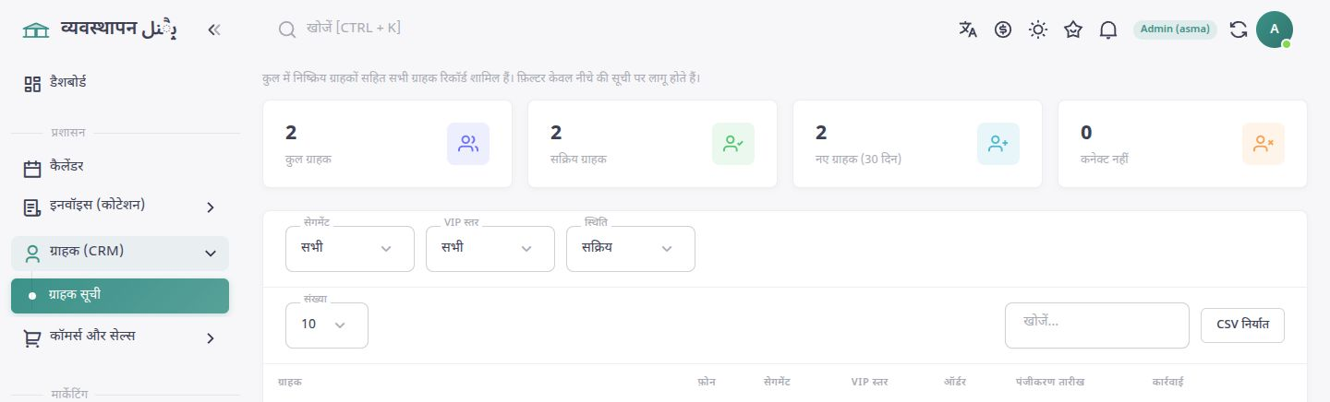Open the स्थिति dropdown showing सक्रिय

coord(631,248)
